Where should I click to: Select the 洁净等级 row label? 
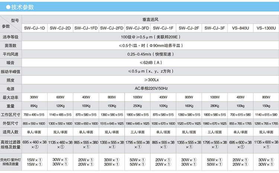click(10, 37)
